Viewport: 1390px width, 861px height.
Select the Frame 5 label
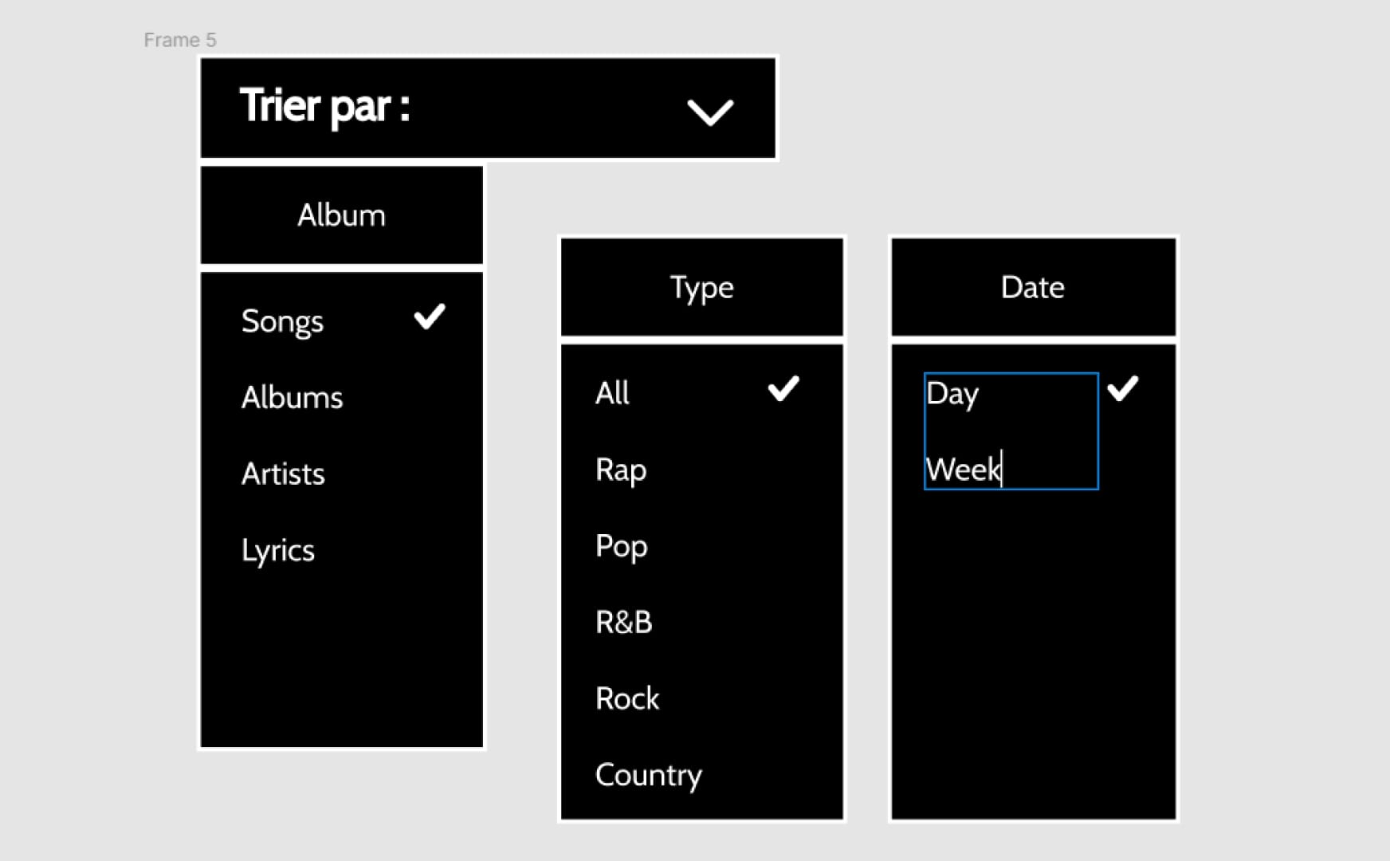[180, 40]
